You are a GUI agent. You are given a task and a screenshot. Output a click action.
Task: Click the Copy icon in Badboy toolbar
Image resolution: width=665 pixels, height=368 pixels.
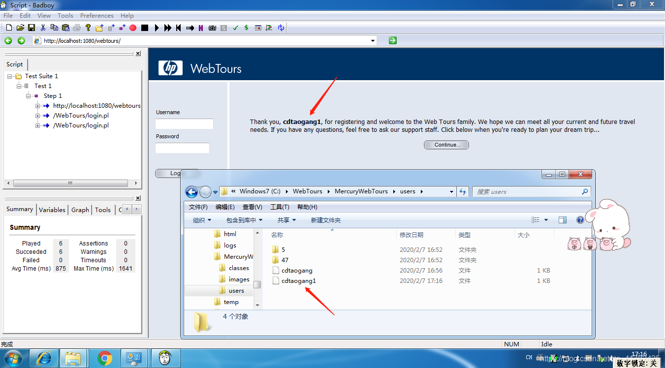[54, 28]
